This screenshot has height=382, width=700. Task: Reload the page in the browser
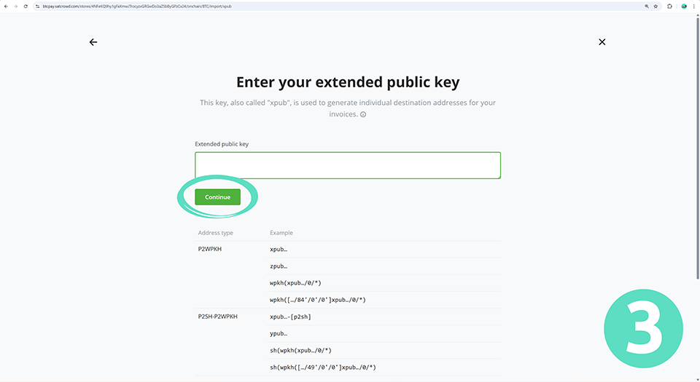[26, 6]
